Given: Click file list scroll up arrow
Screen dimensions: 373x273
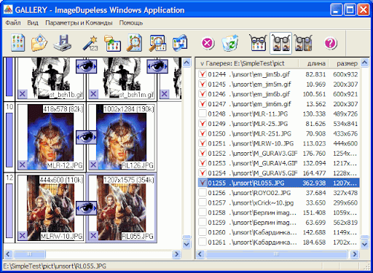Looking at the screenshot, I should click(x=364, y=63).
